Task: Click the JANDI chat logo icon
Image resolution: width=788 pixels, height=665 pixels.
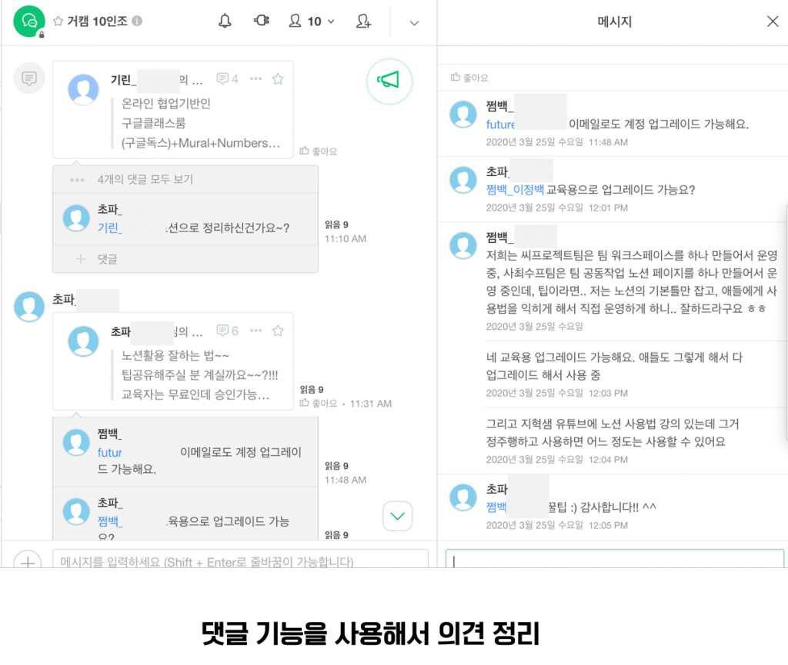Action: 30,21
